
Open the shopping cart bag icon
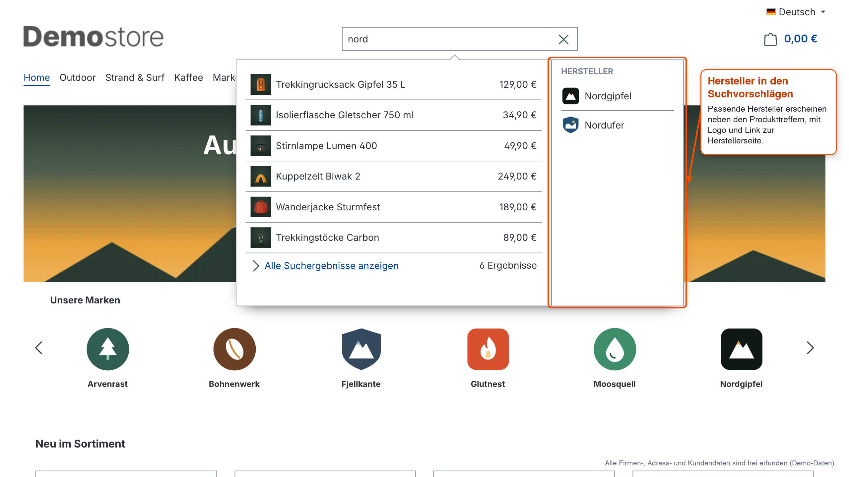(770, 39)
